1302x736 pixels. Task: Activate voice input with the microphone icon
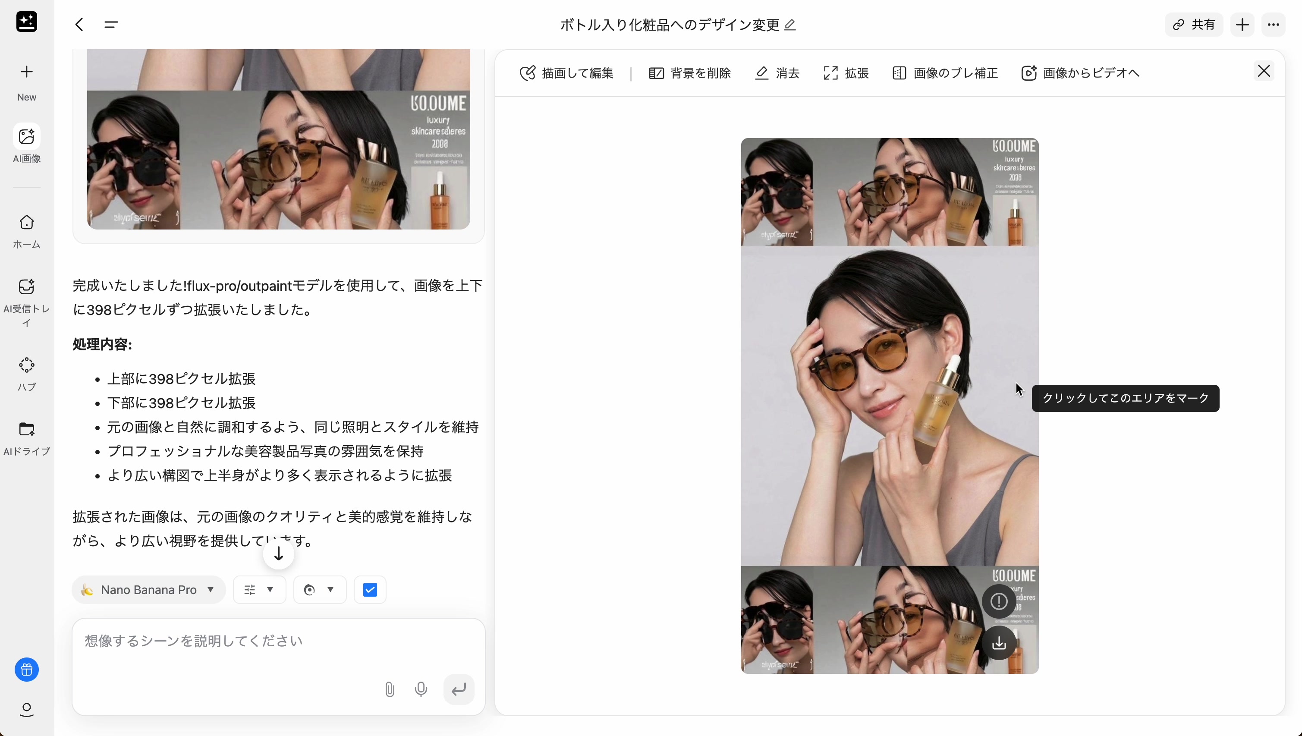coord(421,689)
